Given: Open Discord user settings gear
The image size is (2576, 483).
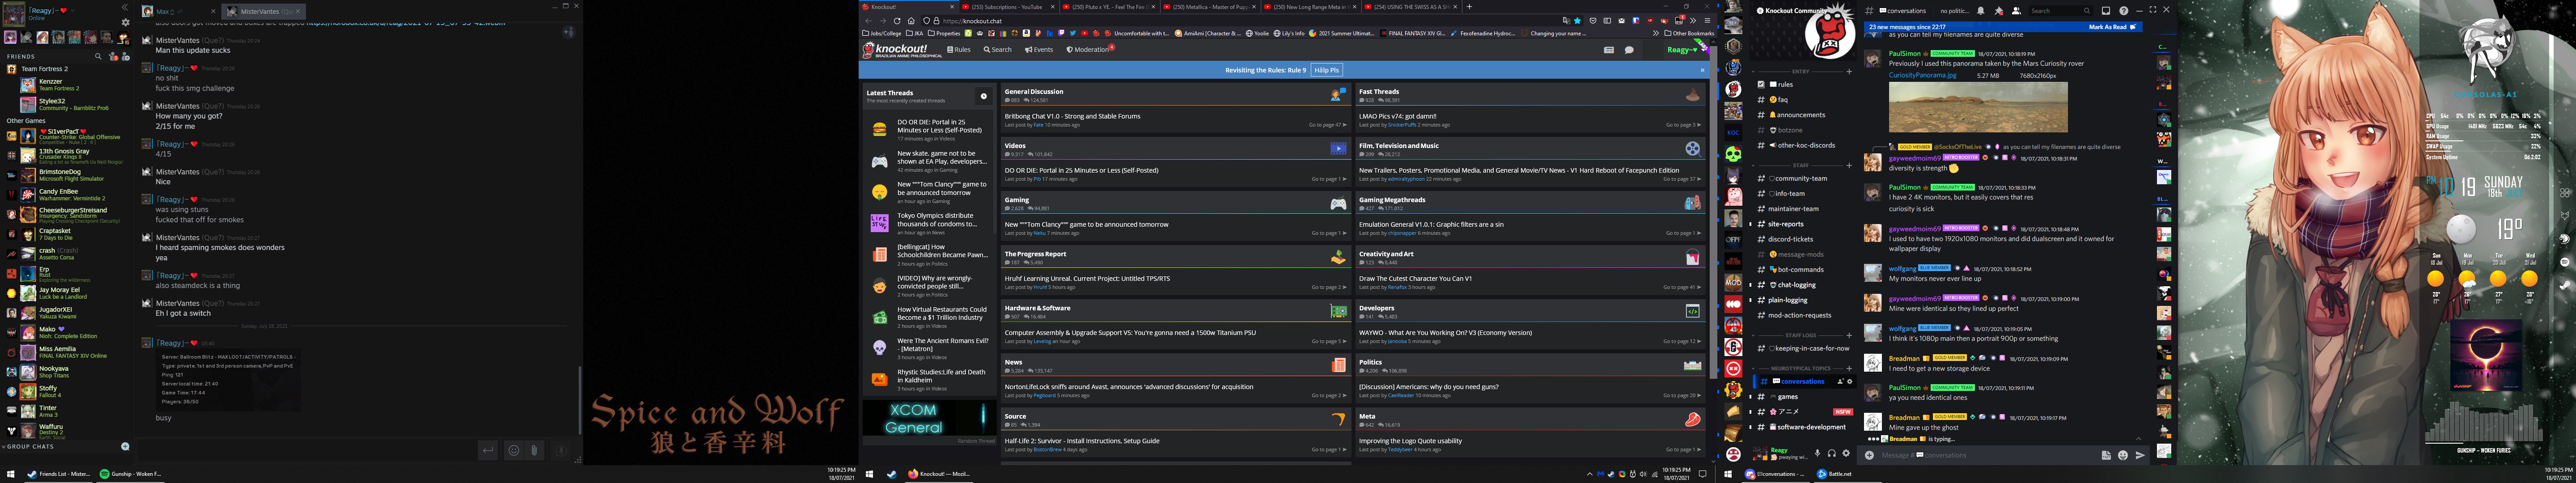Looking at the screenshot, I should click(x=1846, y=454).
